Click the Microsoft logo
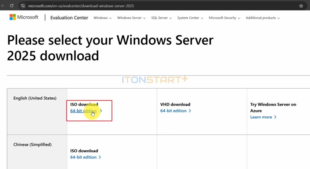Screen dimensions: 310x169 24,17
